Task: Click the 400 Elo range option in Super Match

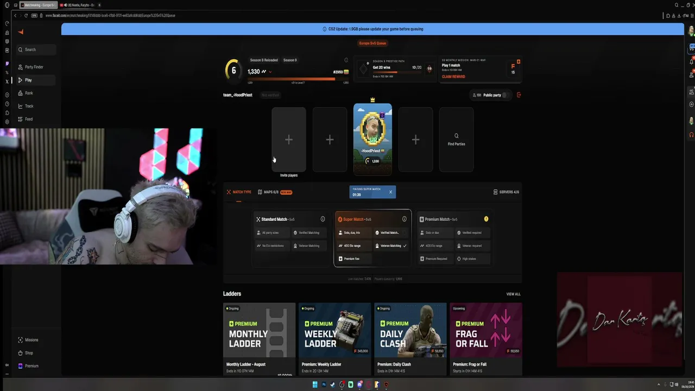Action: [x=354, y=246]
